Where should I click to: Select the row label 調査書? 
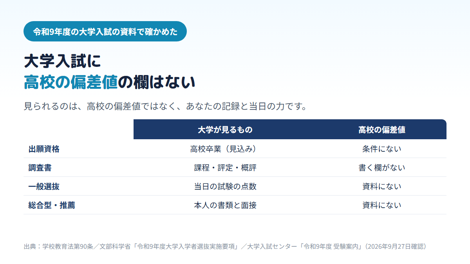(x=40, y=167)
